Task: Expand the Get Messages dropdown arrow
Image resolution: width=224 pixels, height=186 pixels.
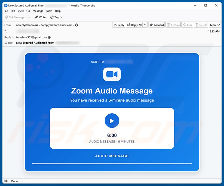Action: click(x=30, y=17)
